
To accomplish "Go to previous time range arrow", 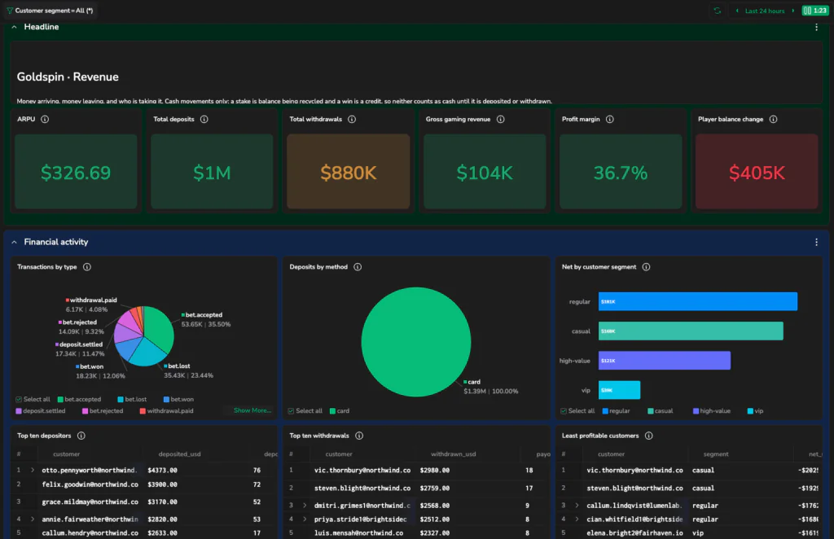I will point(736,11).
